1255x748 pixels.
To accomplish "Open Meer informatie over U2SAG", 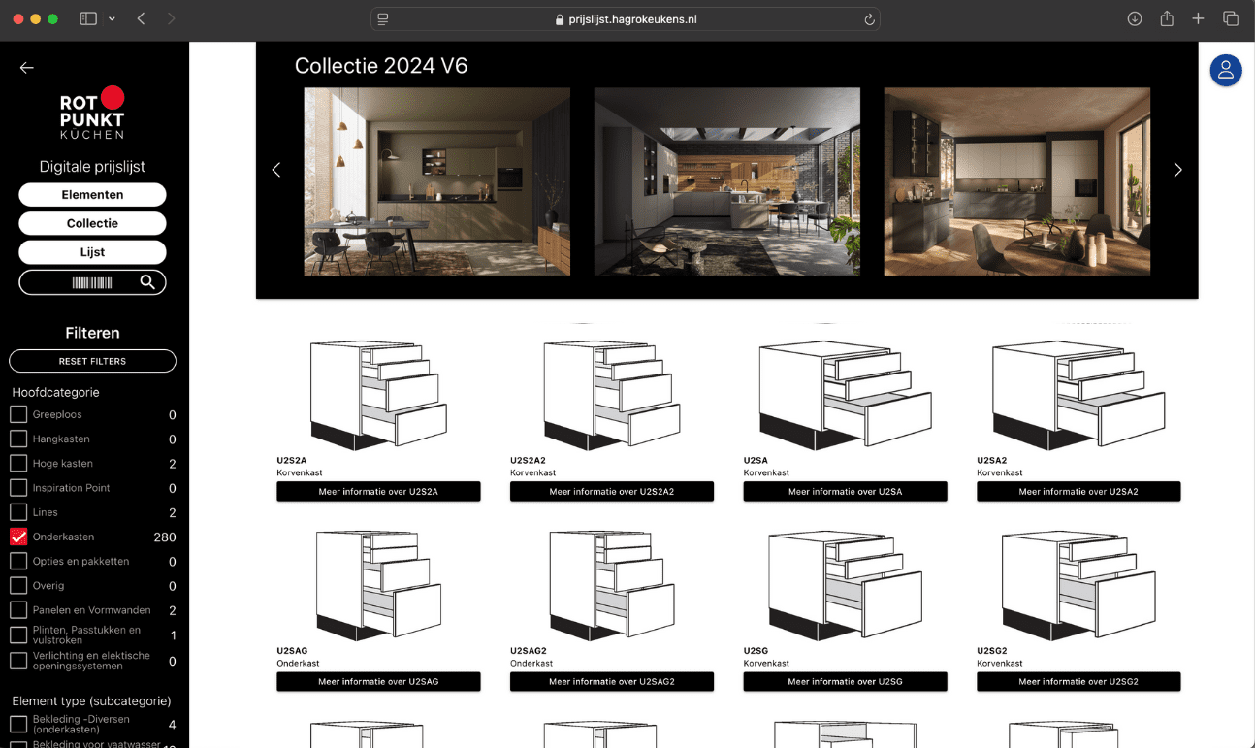I will [378, 682].
